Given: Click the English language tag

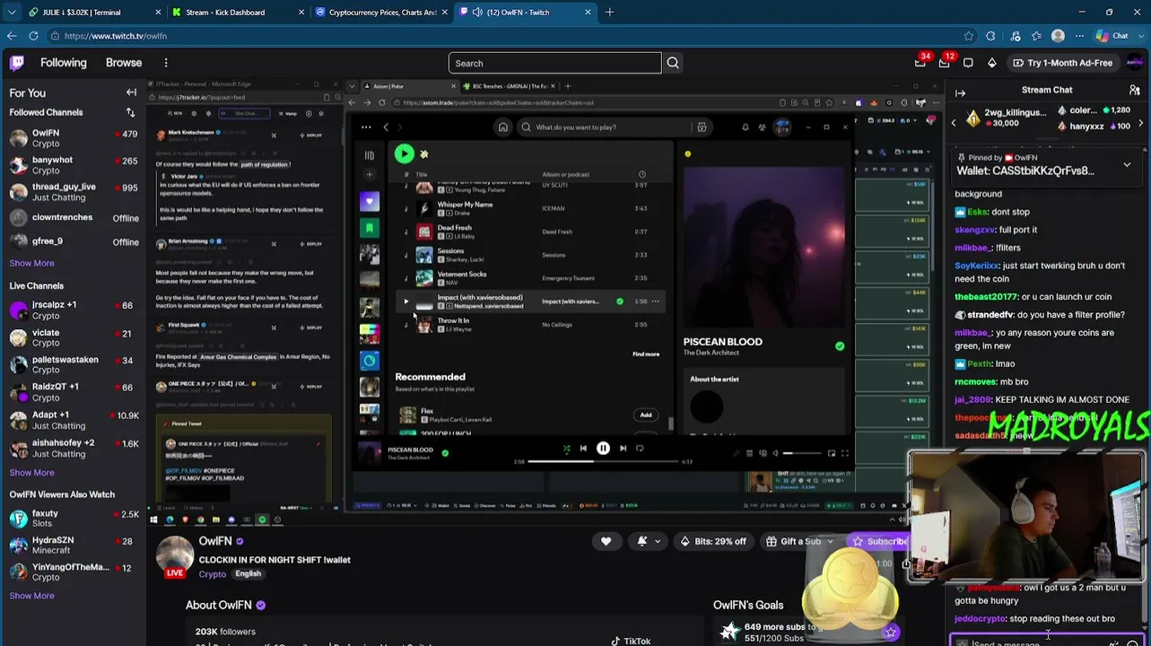Looking at the screenshot, I should click(249, 574).
